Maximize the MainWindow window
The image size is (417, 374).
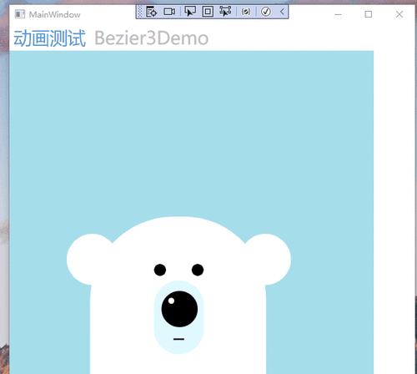tap(369, 14)
